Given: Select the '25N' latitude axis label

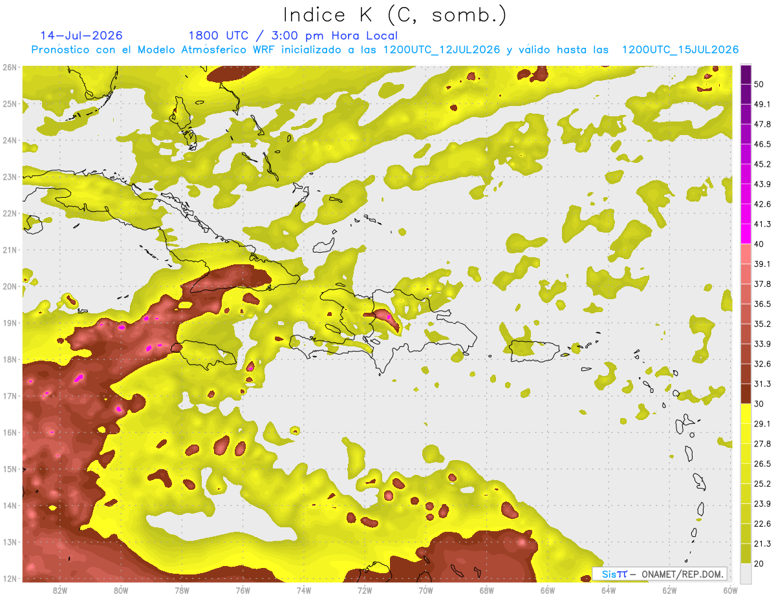Looking at the screenshot, I should pos(10,103).
